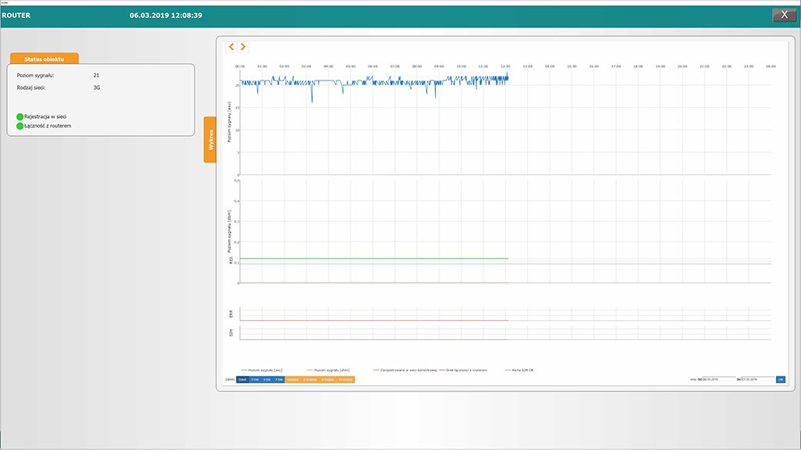Image resolution: width=801 pixels, height=450 pixels.
Task: Toggle Poziom sygnału [asu] legend entry
Action: (261, 370)
